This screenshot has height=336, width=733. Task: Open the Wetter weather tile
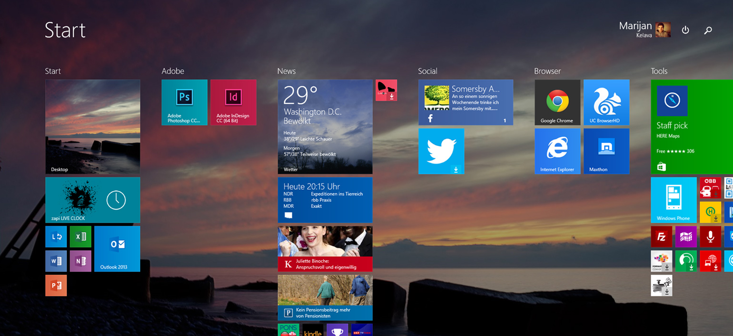325,127
